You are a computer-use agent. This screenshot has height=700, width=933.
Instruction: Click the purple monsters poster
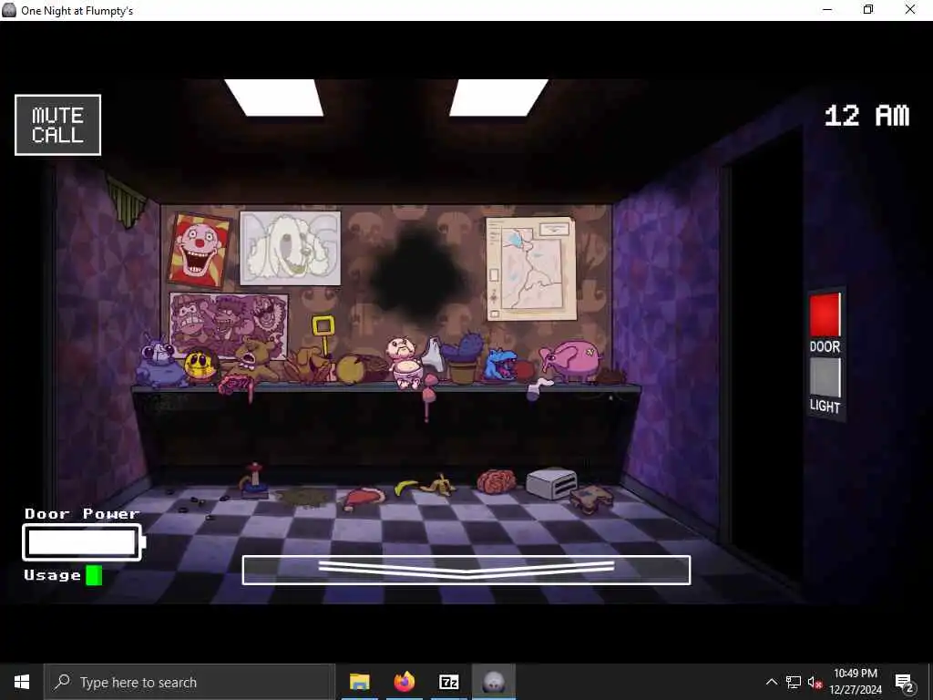(228, 324)
